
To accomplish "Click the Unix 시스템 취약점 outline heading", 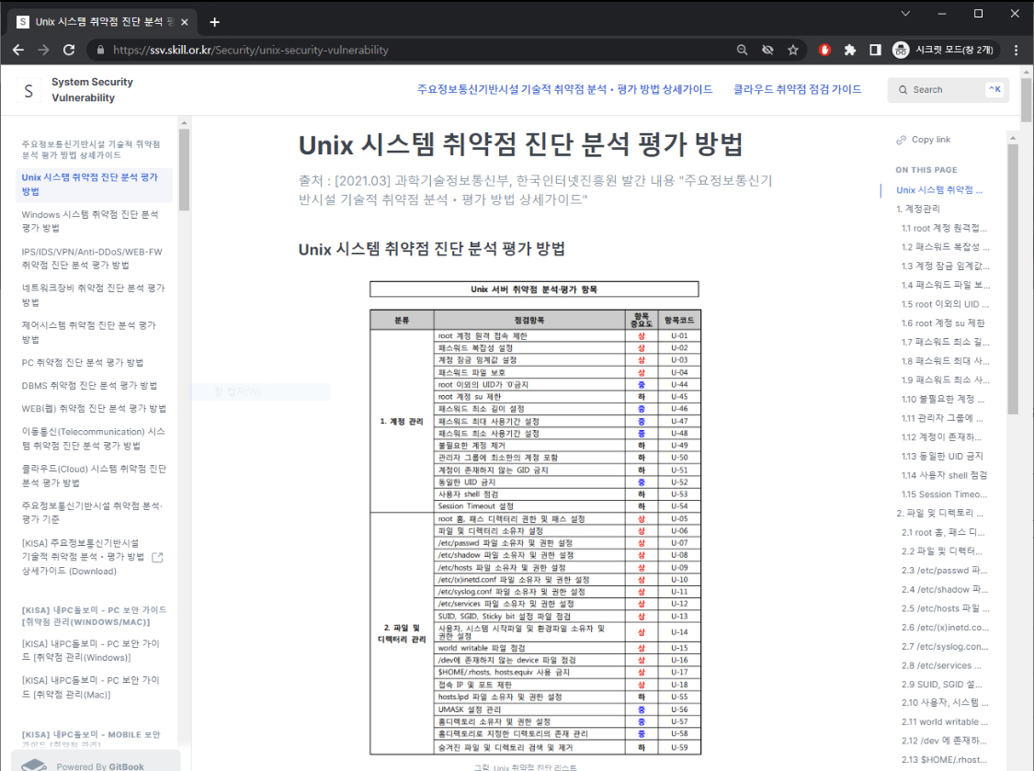I will coord(939,190).
